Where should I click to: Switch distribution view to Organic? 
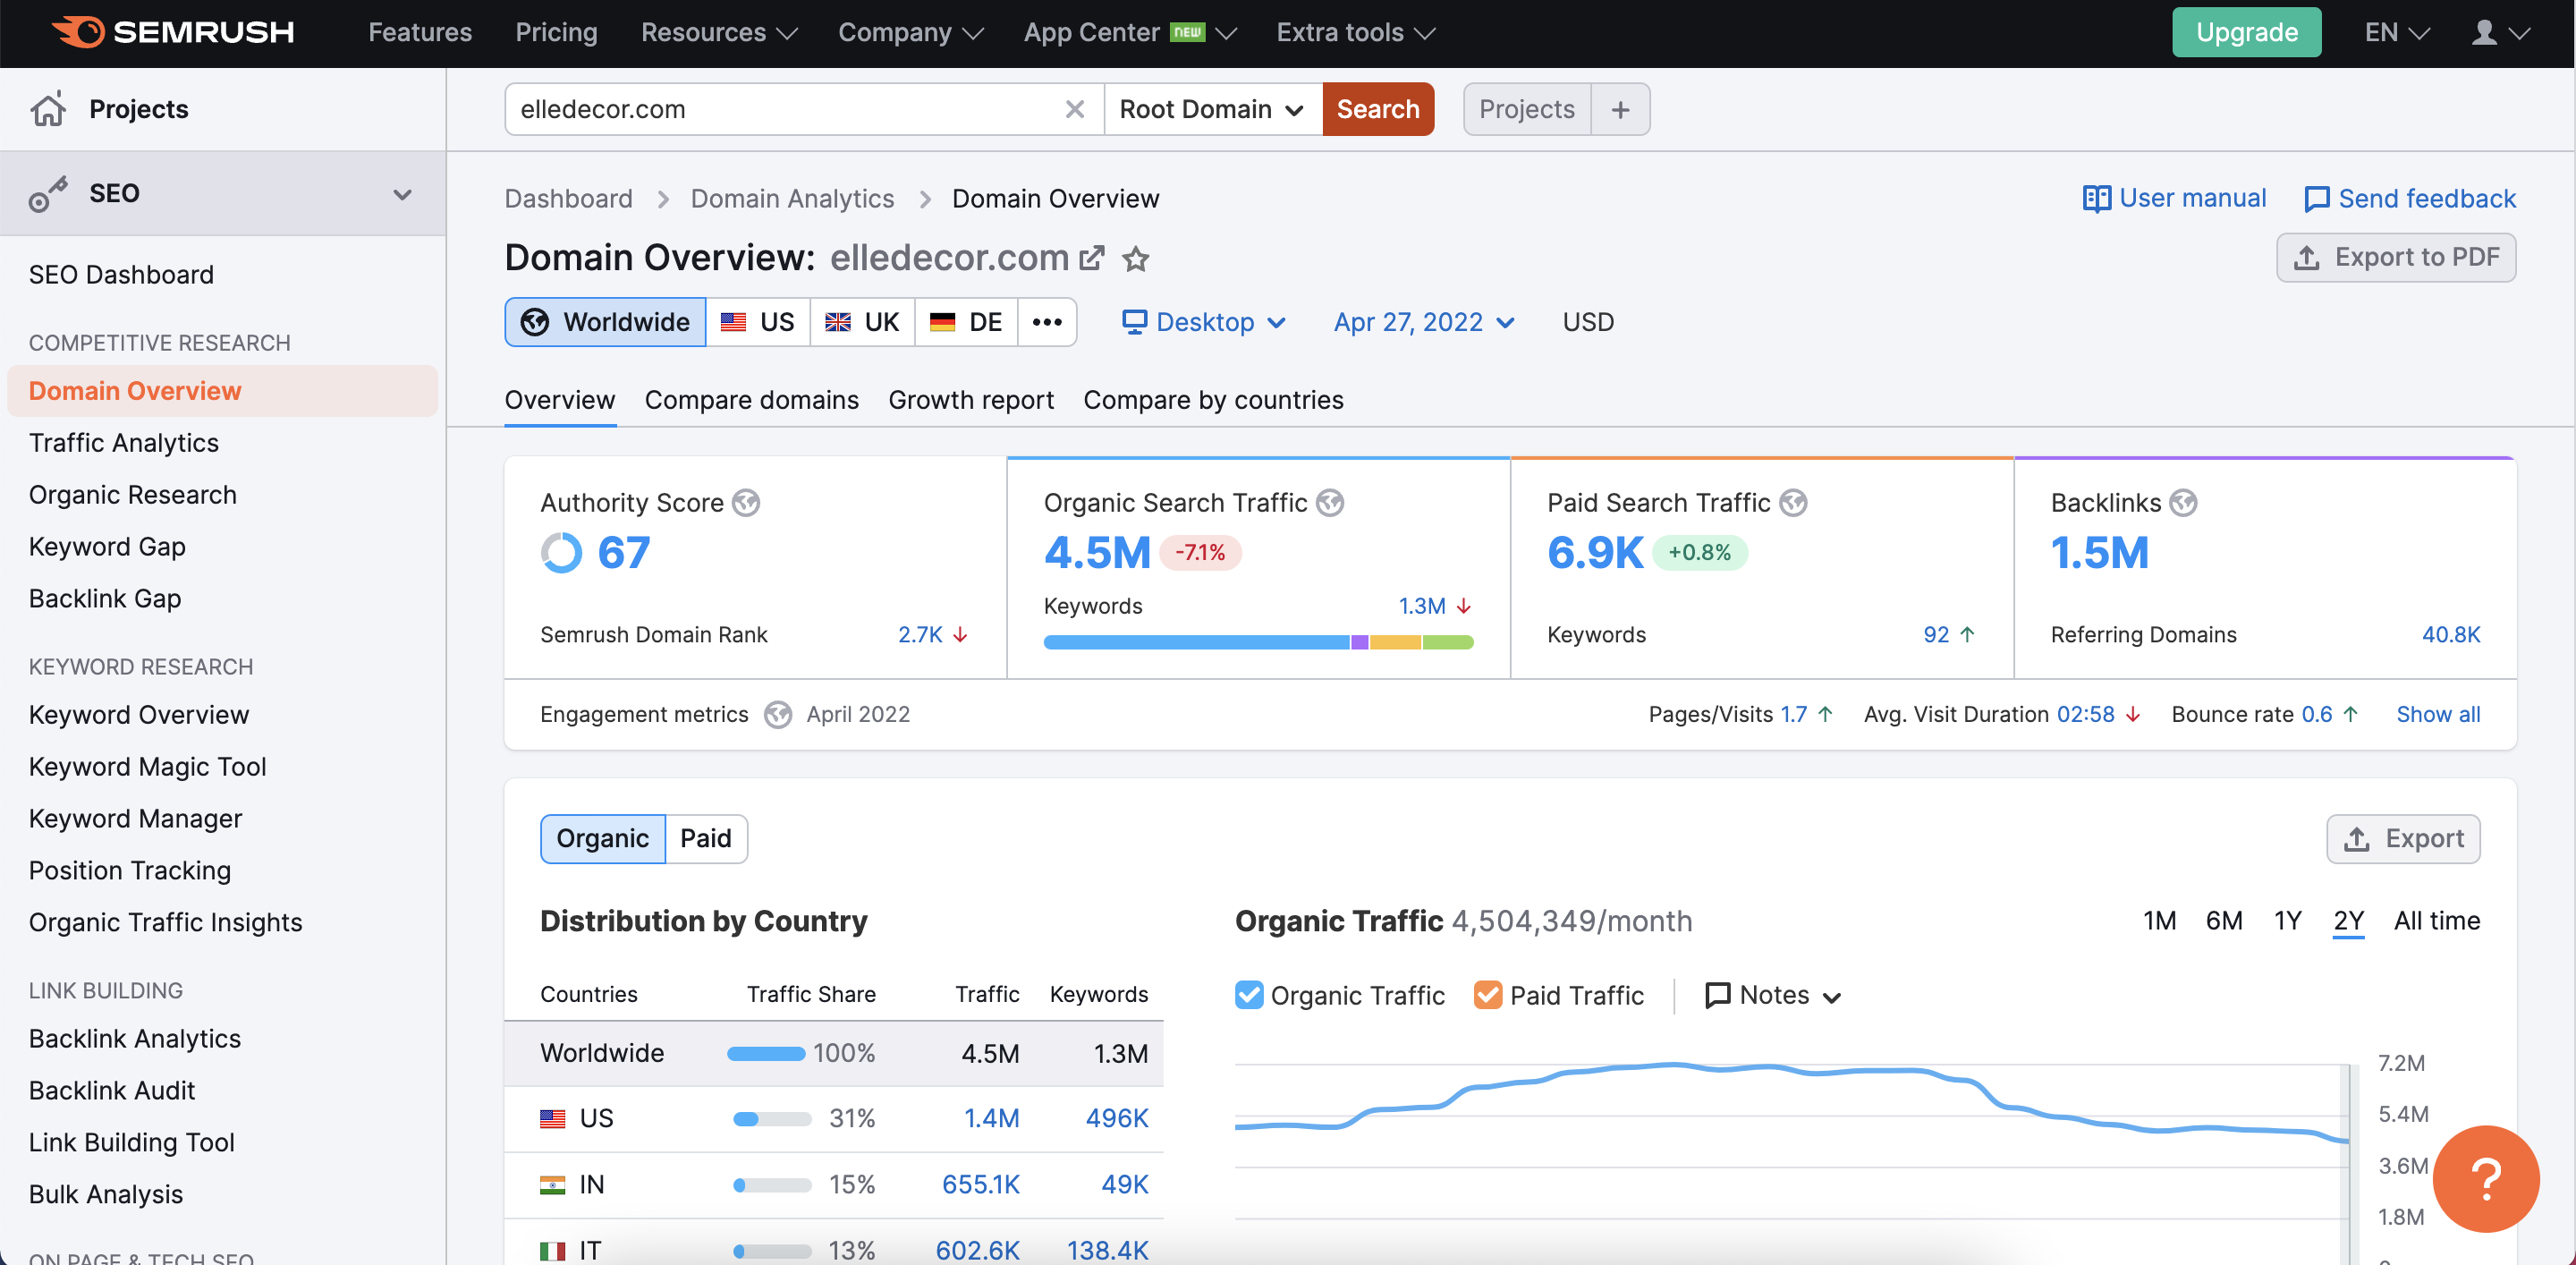point(602,838)
